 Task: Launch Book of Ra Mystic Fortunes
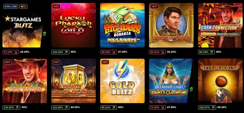pos(25,81)
